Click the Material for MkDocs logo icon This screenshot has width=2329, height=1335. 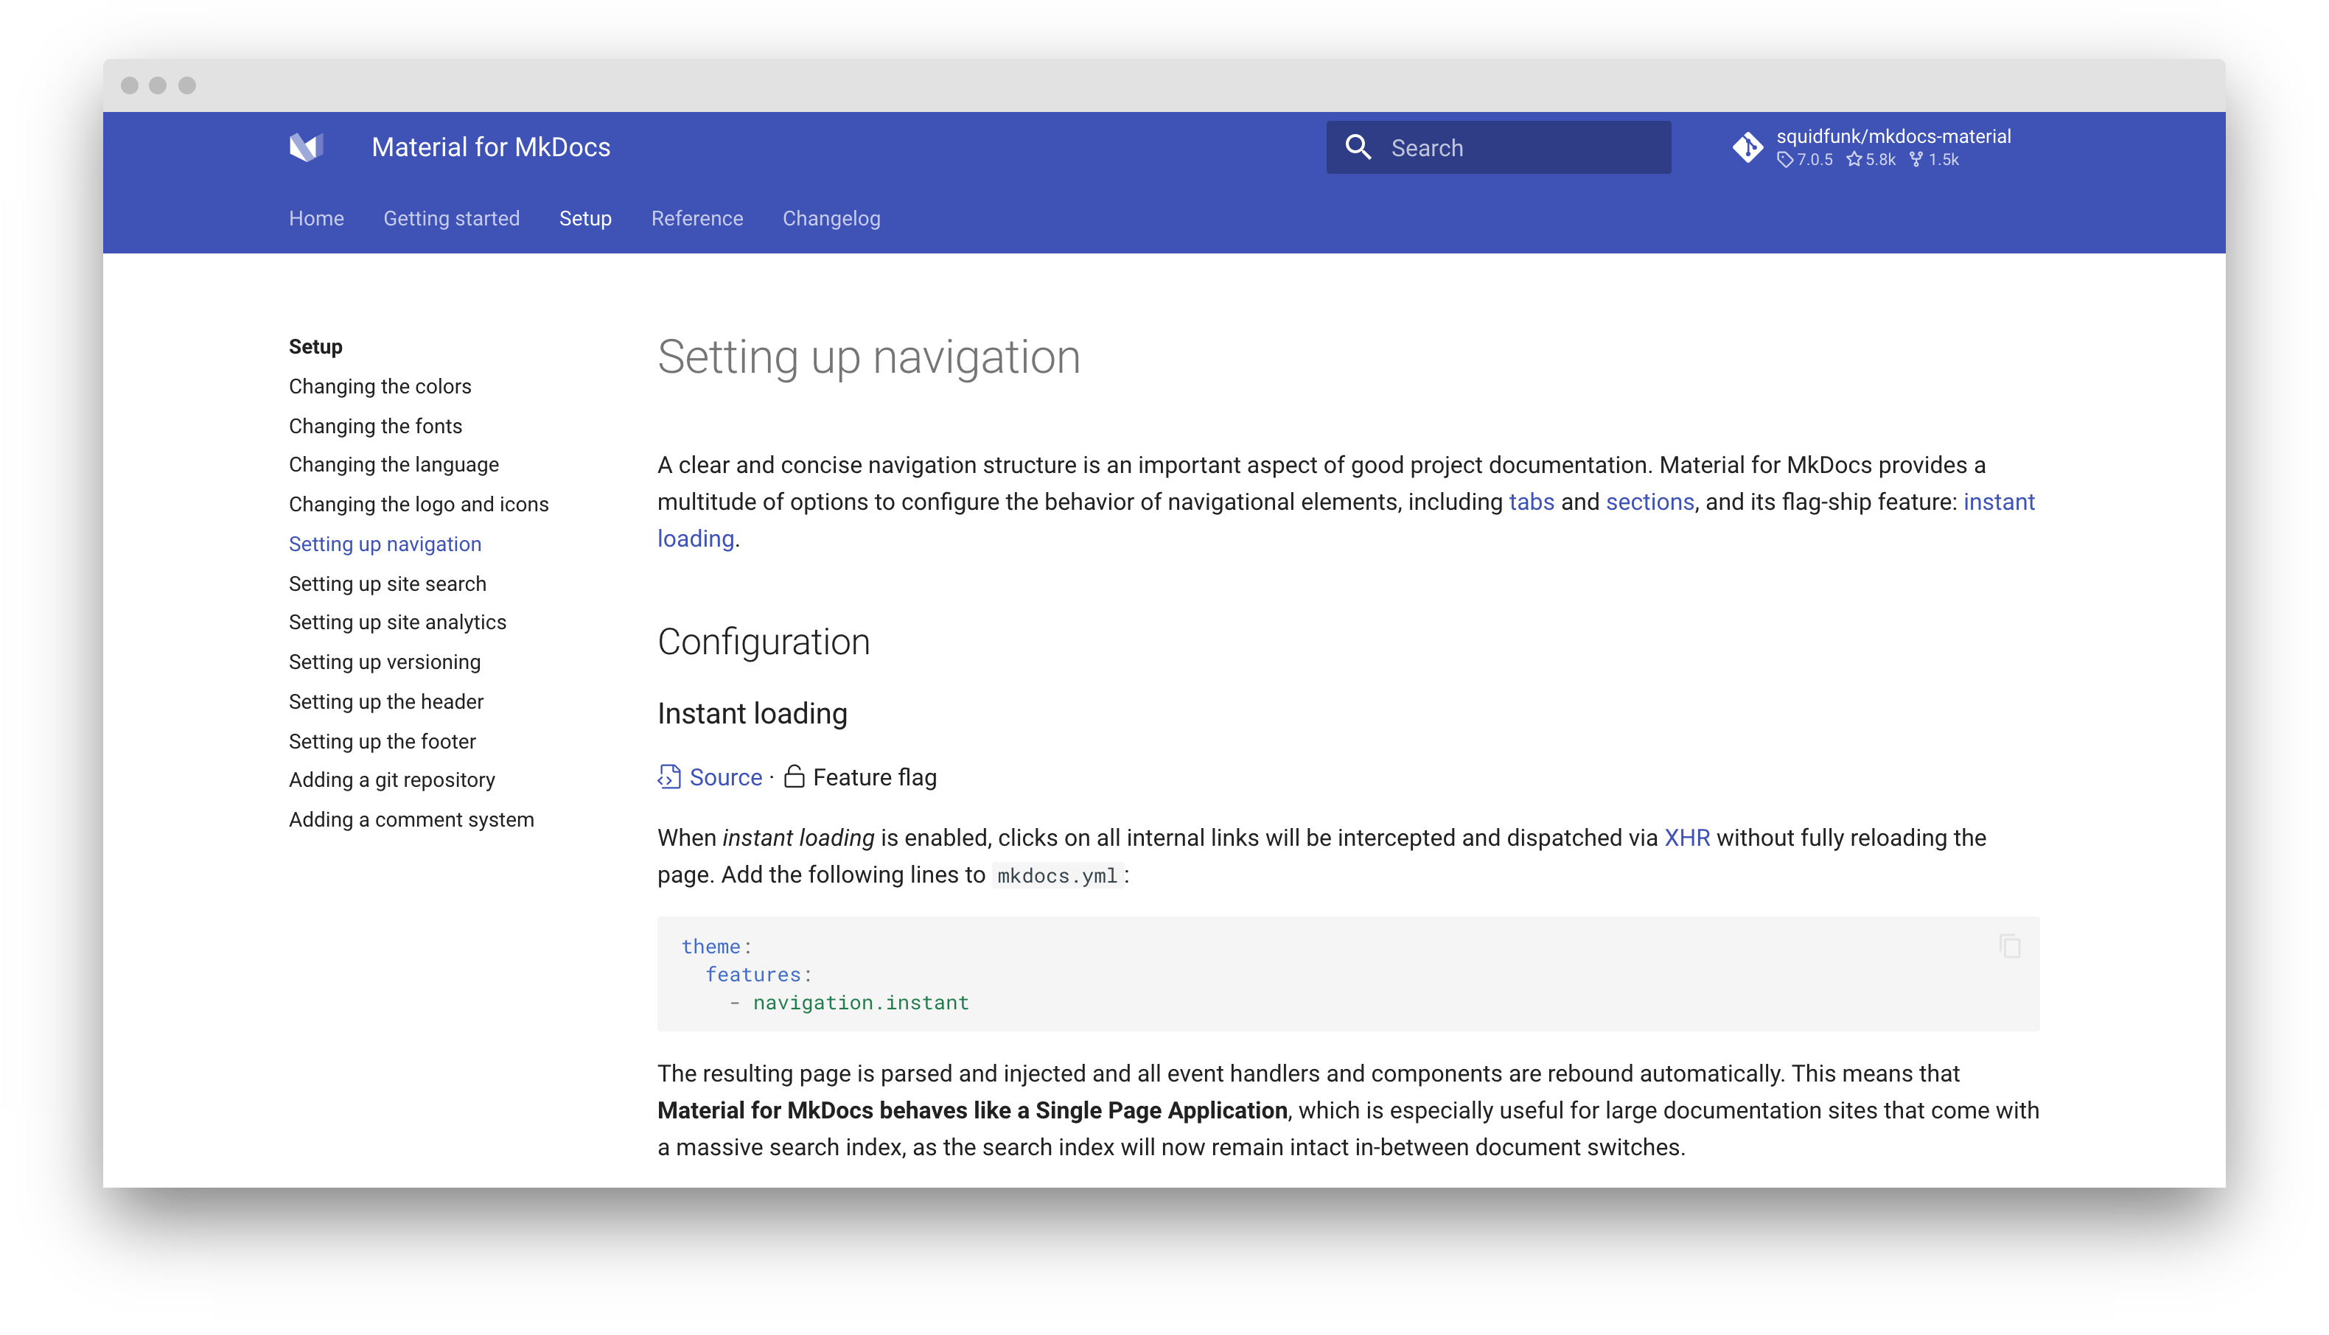307,147
